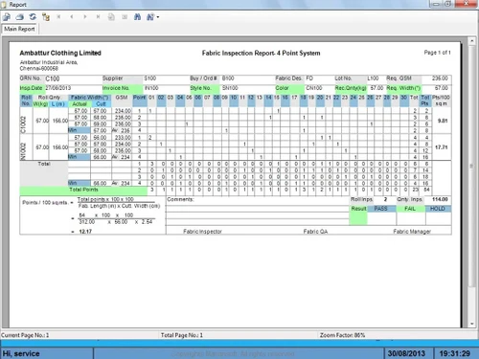The image size is (479, 359).
Task: Click the Close Current View icon
Action: [125, 17]
